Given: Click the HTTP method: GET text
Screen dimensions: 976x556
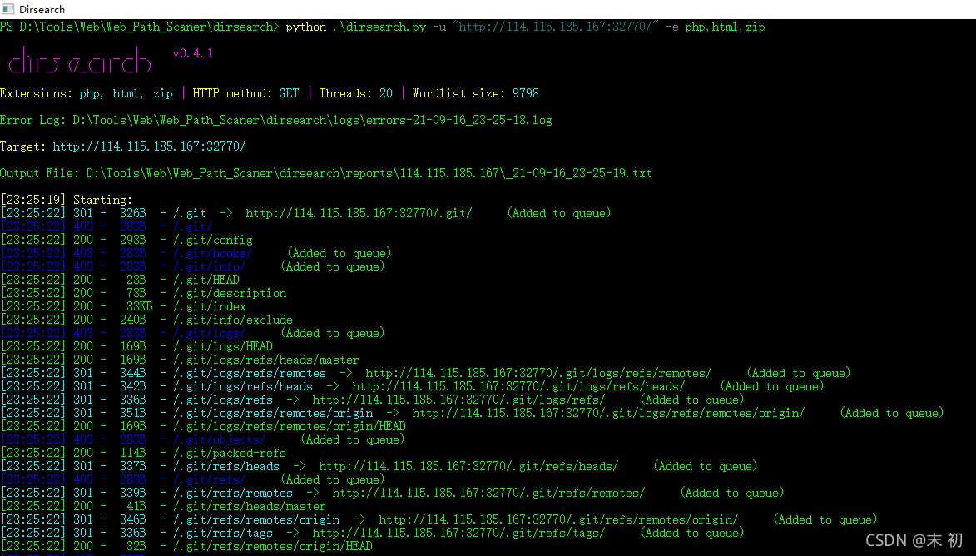Looking at the screenshot, I should pyautogui.click(x=245, y=93).
